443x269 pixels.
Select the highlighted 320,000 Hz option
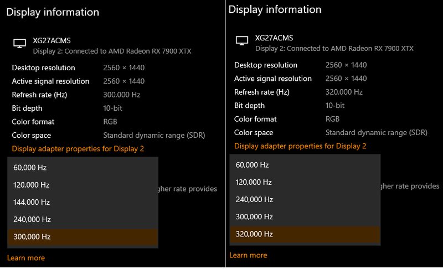254,234
